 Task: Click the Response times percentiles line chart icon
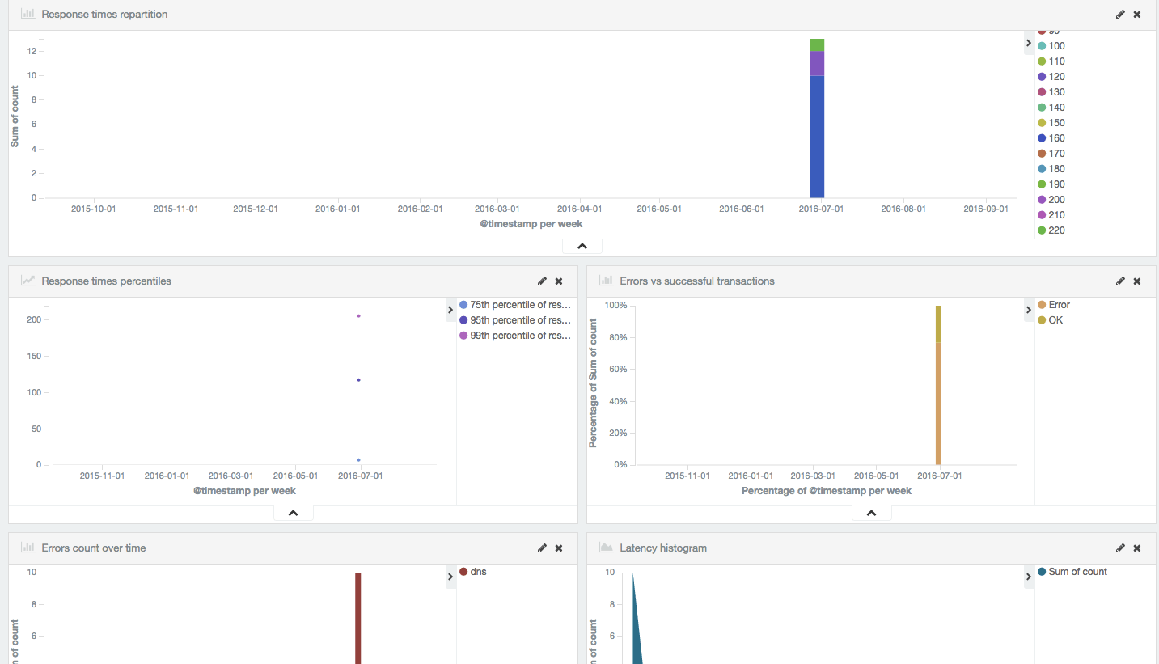27,281
